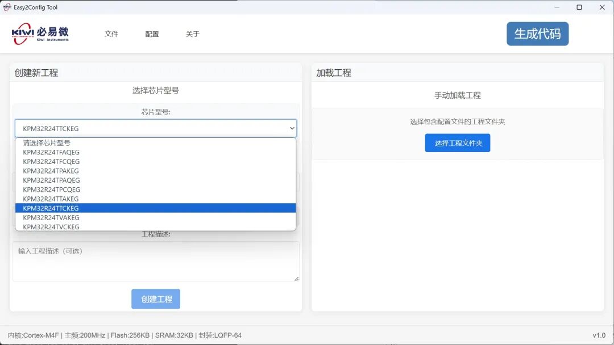Click the 创建新工程 panel heading
Screen dimensions: 614x345
click(36, 73)
